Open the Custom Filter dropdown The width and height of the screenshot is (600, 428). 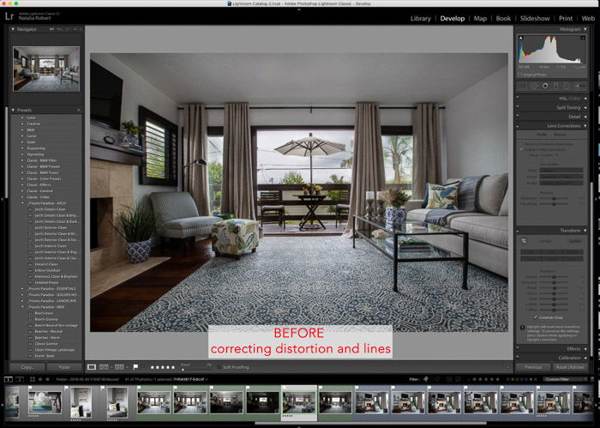pyautogui.click(x=564, y=379)
